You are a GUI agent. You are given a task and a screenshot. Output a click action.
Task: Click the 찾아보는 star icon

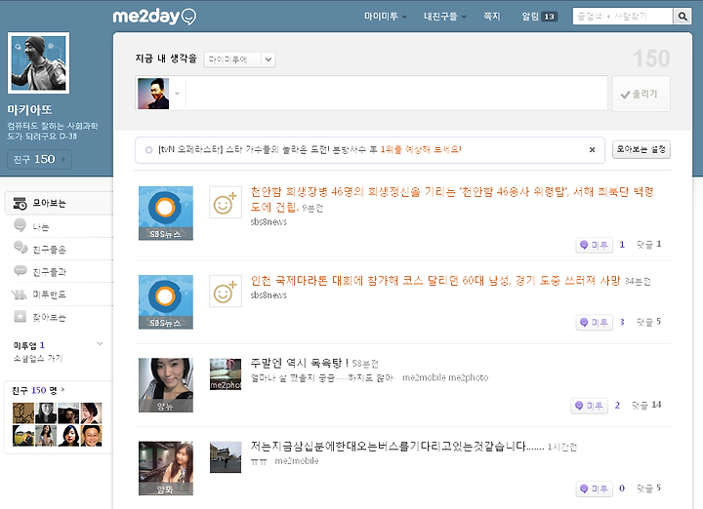[21, 317]
